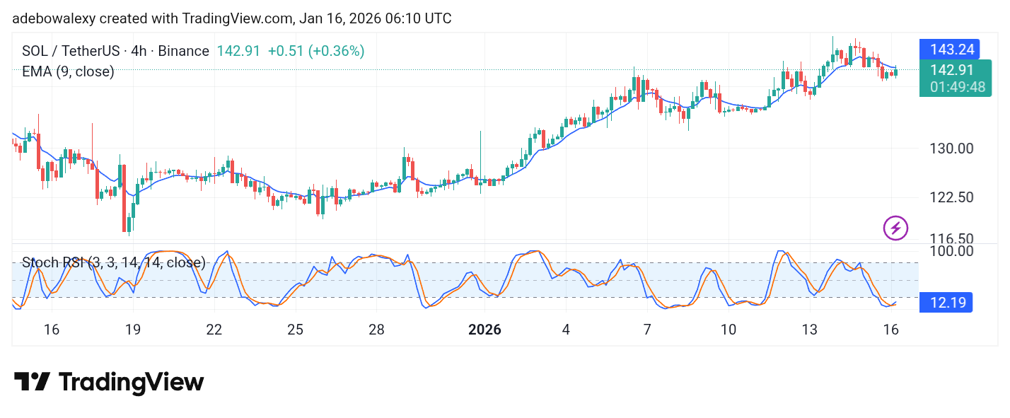The height and width of the screenshot is (418, 1010).
Task: Click the 100.00 Stoch RSI axis label
Action: click(x=953, y=251)
